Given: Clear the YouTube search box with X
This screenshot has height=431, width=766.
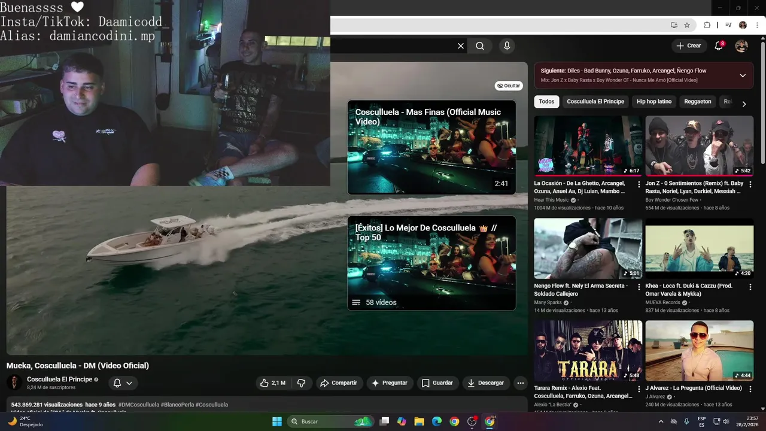Looking at the screenshot, I should (461, 45).
